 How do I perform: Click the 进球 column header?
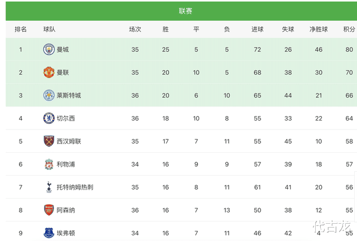coord(257,29)
